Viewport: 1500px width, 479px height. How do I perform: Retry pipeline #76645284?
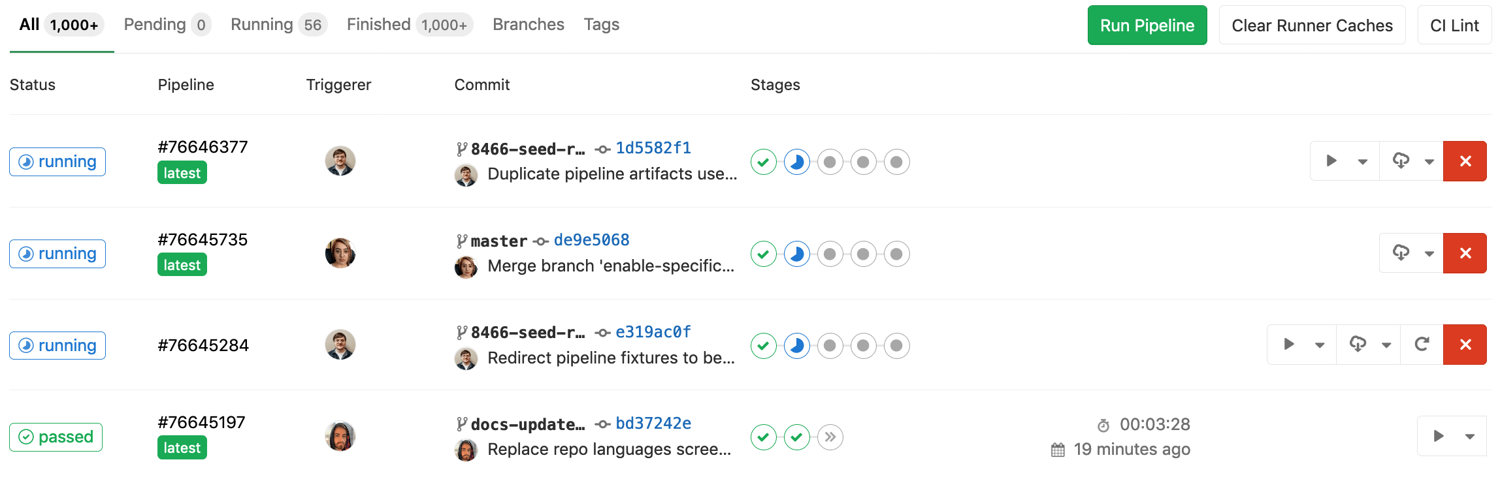click(x=1422, y=345)
